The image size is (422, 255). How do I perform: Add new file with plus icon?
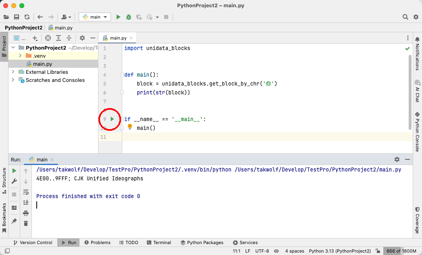35,38
